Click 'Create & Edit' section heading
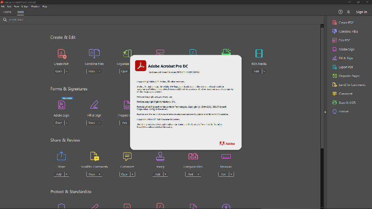Screen dimensions: 372x209 [63, 37]
